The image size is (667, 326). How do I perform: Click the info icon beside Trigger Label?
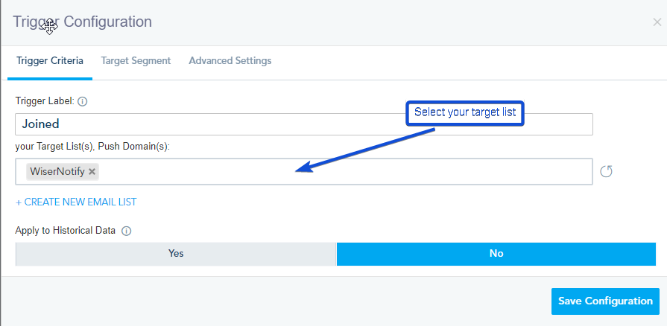point(83,101)
